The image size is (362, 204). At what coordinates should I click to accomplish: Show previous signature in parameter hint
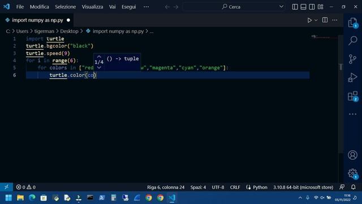[x=99, y=57]
